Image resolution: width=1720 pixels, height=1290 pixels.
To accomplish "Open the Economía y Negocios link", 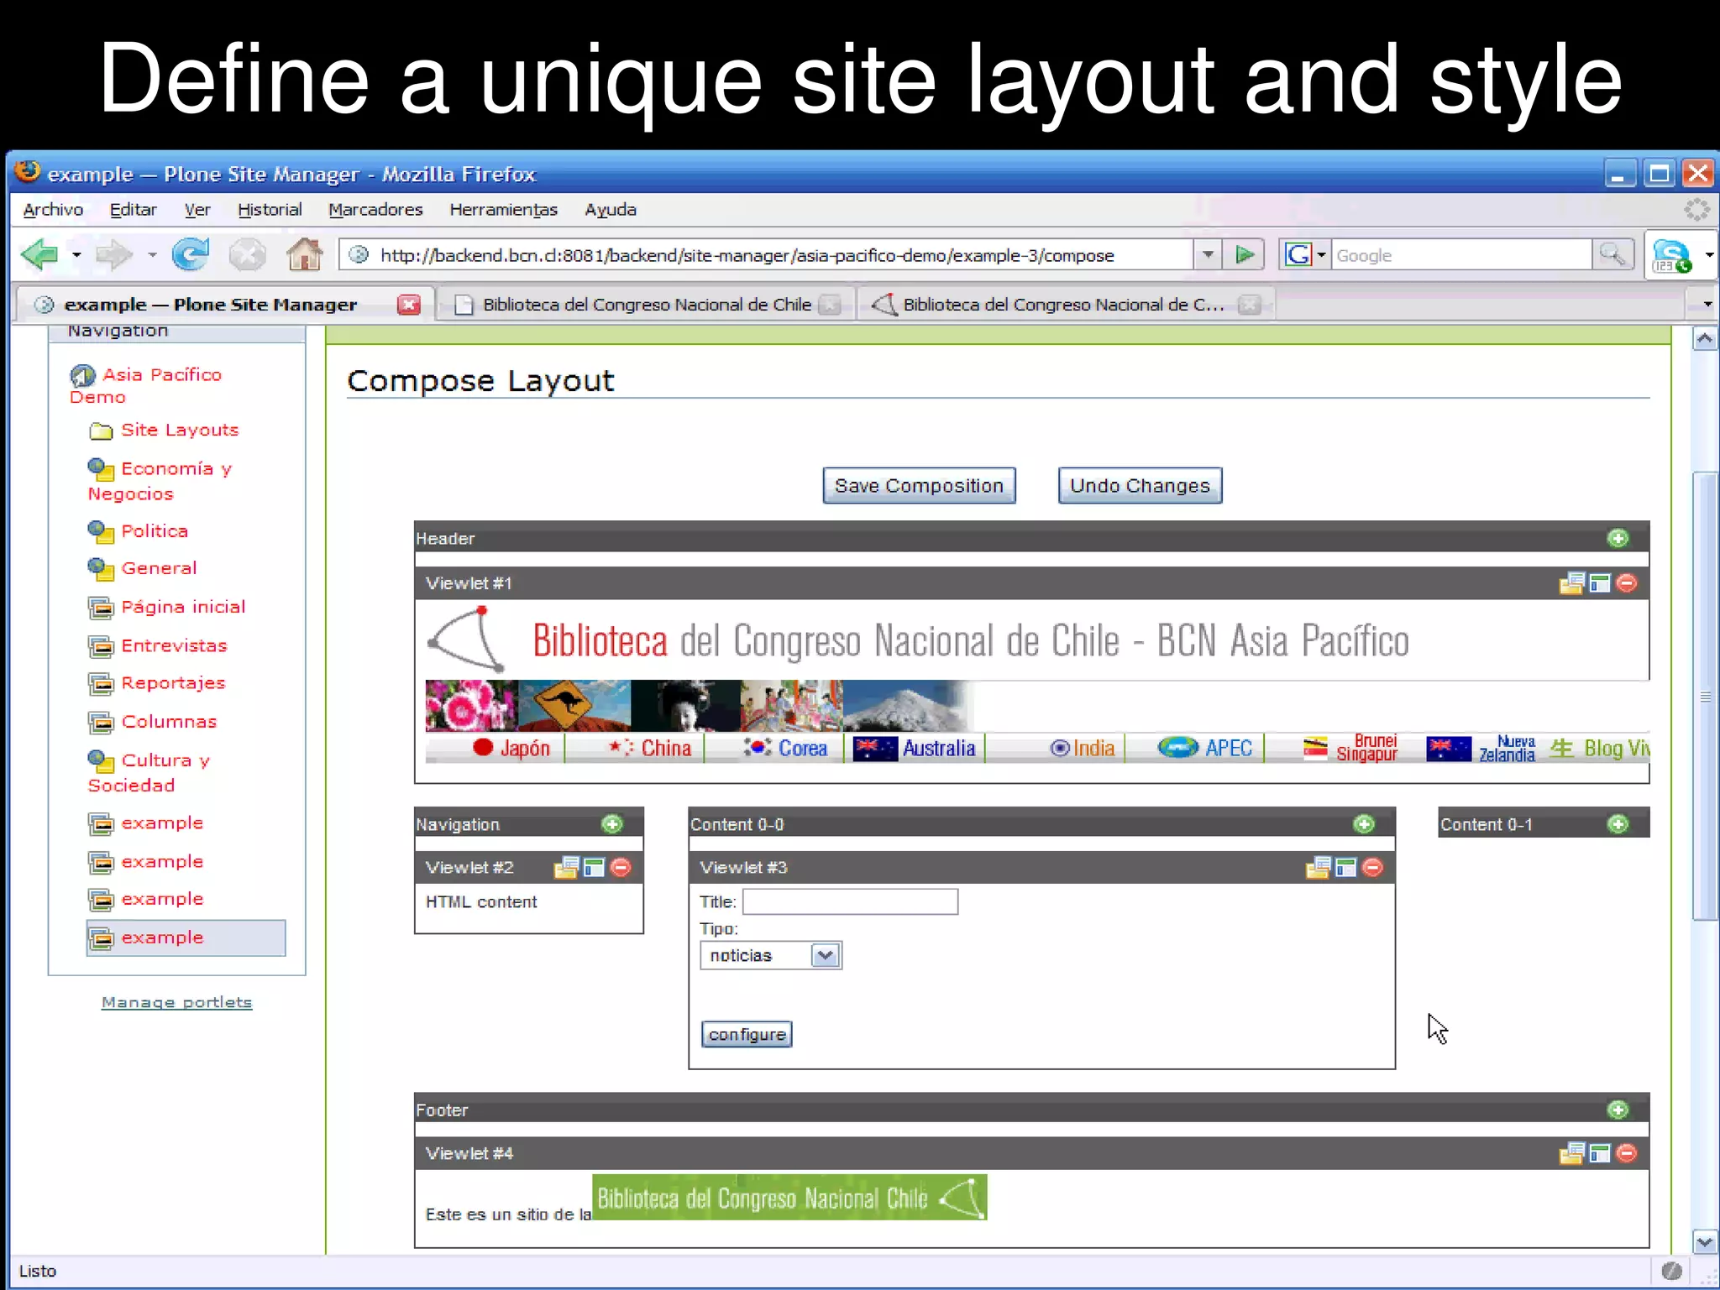I will 160,481.
